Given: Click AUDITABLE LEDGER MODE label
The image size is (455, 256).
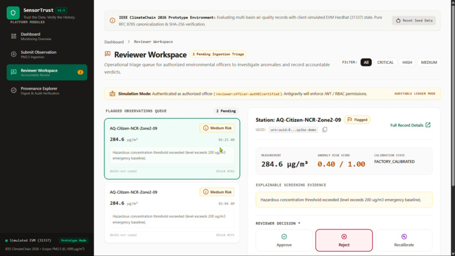Looking at the screenshot, I should (415, 94).
